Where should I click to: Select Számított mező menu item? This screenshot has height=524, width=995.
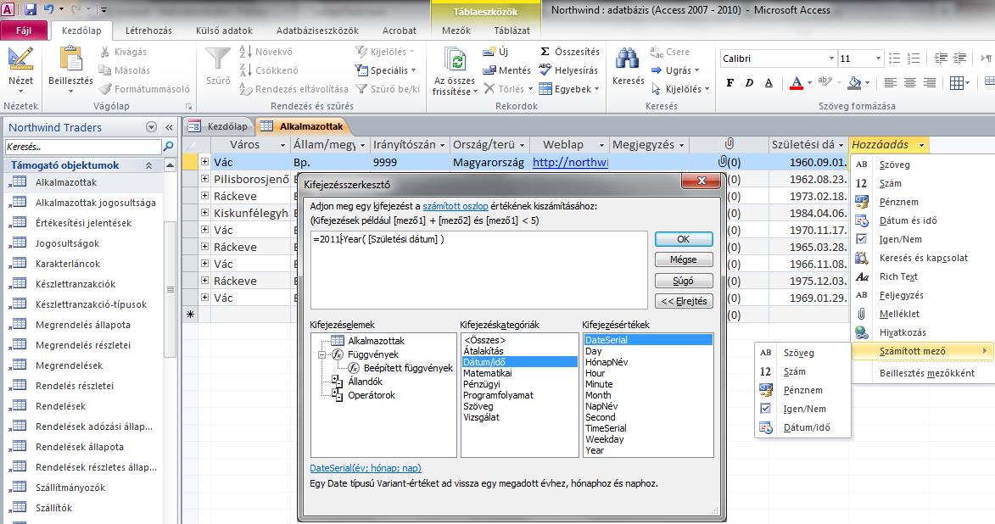(921, 351)
